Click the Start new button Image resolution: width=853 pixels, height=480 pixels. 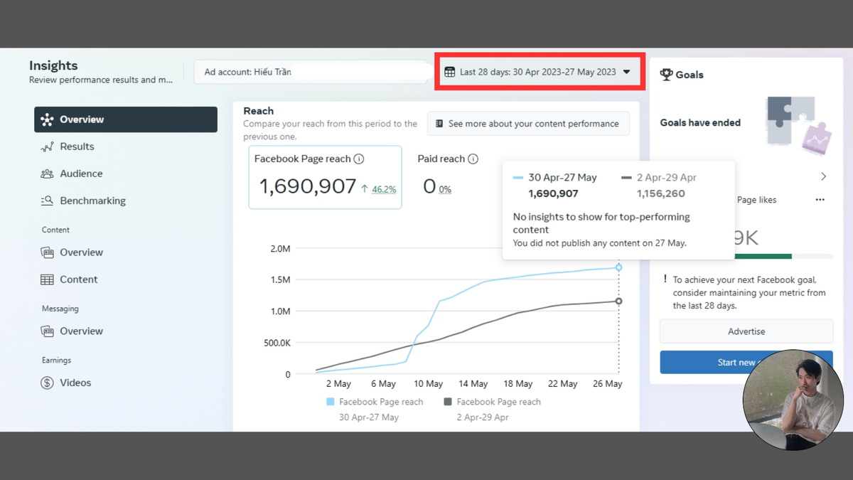point(746,362)
